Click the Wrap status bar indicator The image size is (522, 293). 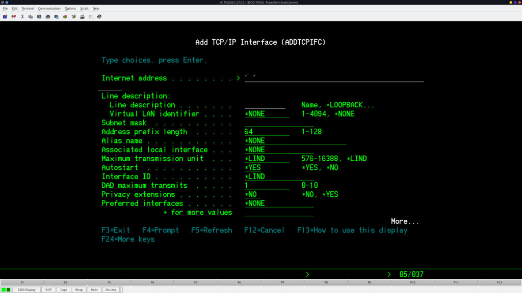pos(79,289)
